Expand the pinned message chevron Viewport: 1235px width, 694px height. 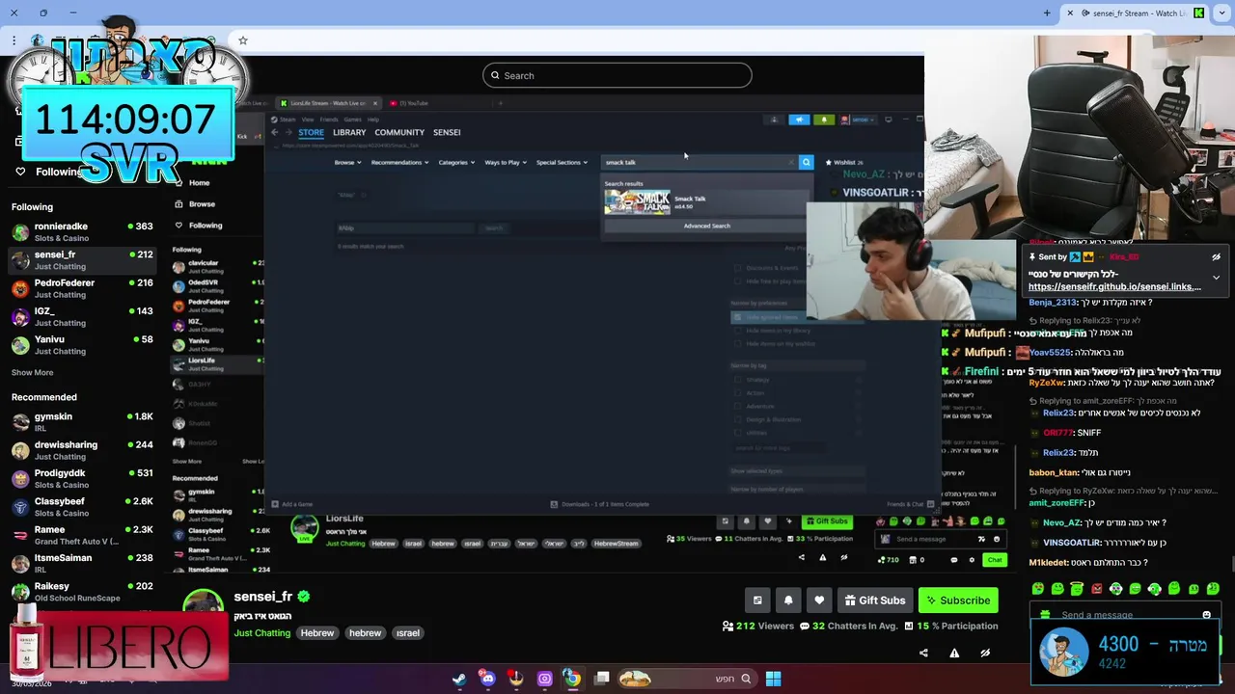click(x=1216, y=278)
